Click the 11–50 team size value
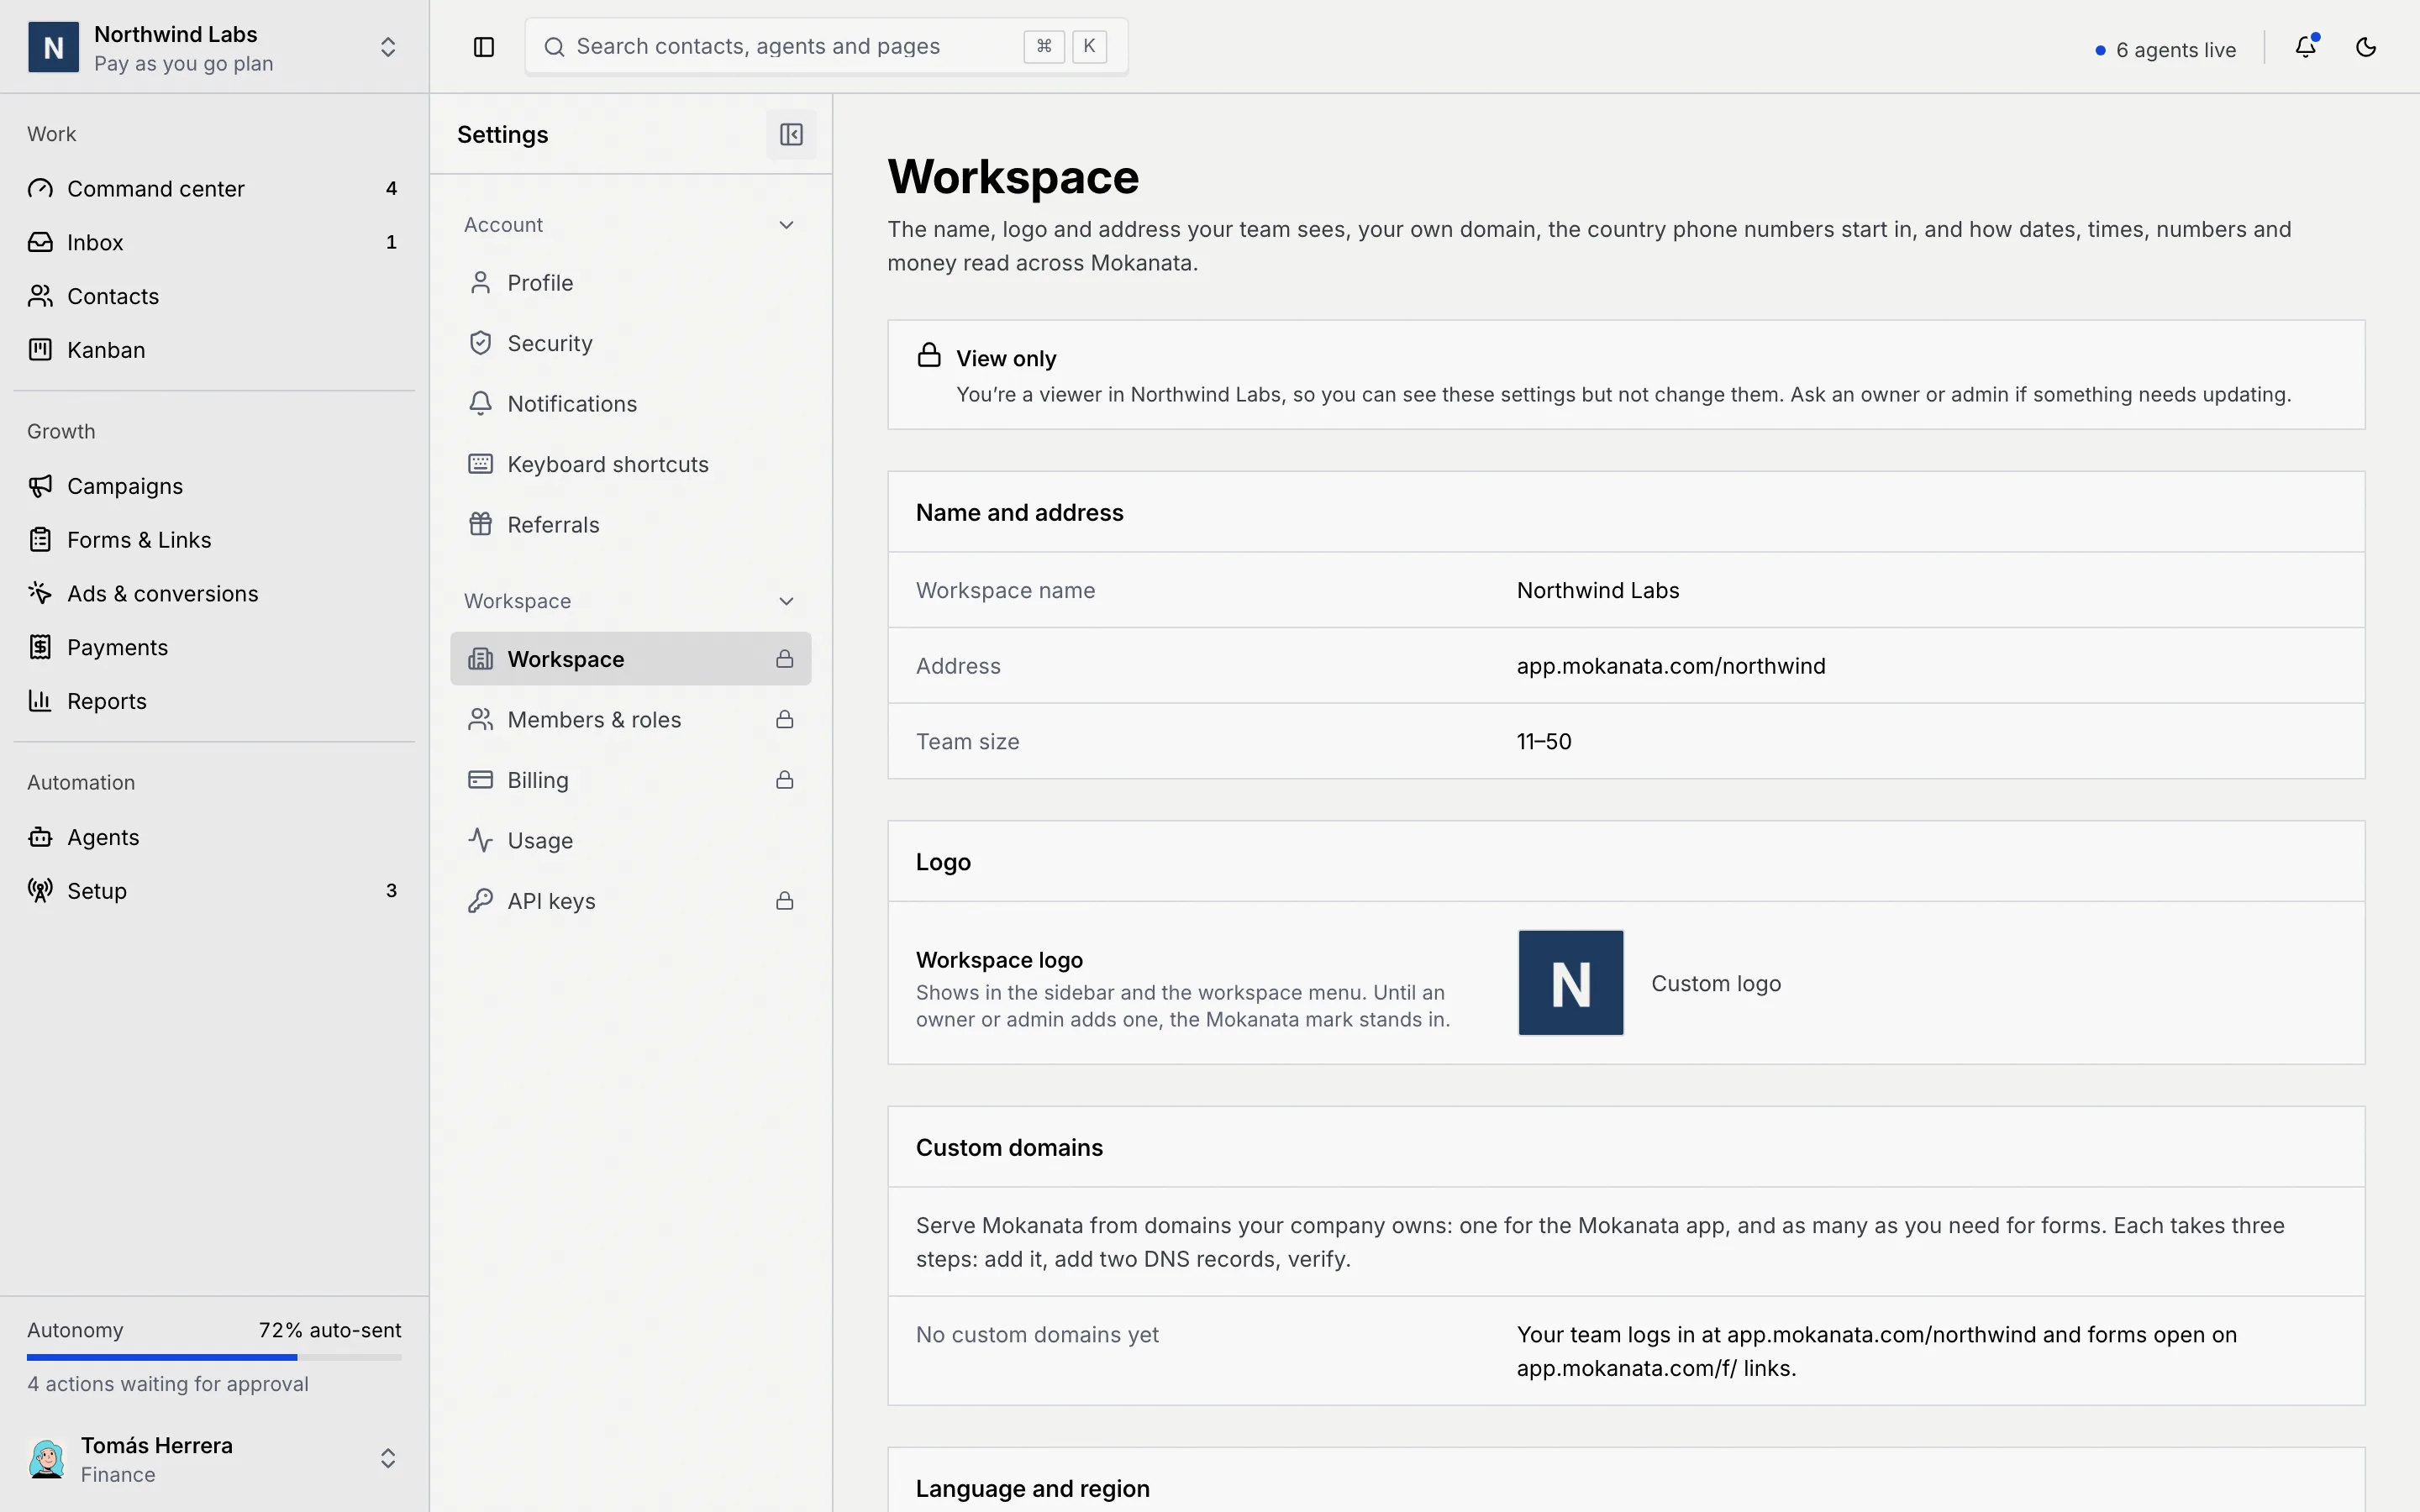The height and width of the screenshot is (1512, 2420). 1544,741
